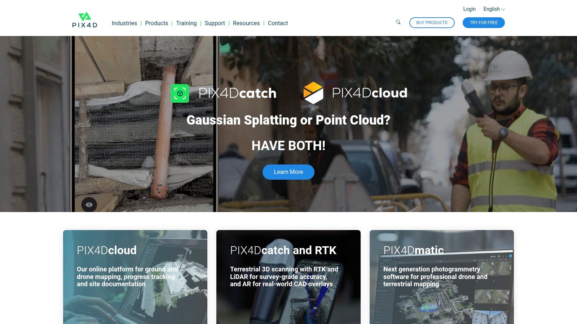Click 'Next generation photogrammetry' description
Screen dimensions: 577x324
pyautogui.click(x=435, y=276)
